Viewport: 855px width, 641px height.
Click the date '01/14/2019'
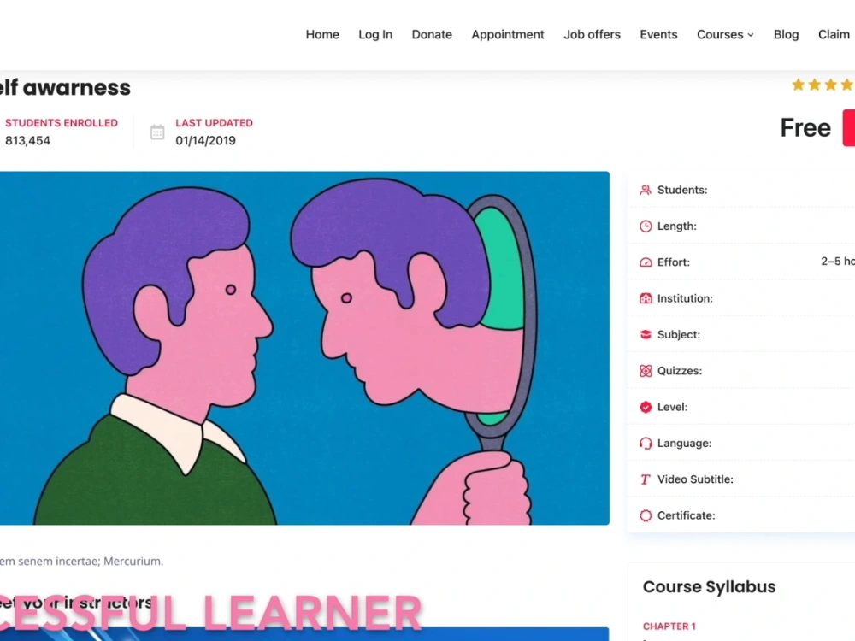[205, 141]
